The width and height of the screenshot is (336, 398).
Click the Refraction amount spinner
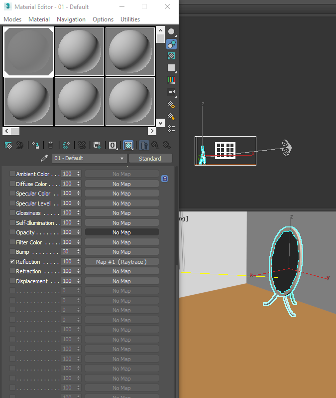pyautogui.click(x=78, y=271)
